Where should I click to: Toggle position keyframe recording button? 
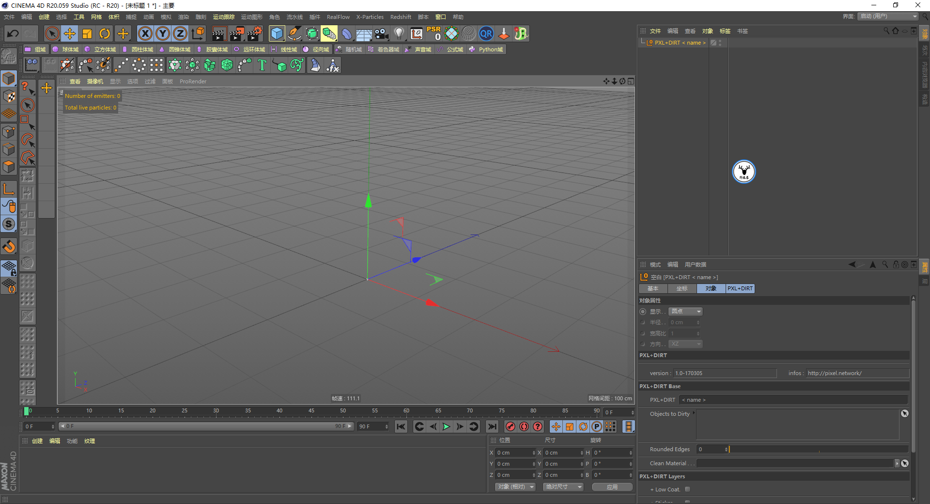click(556, 426)
